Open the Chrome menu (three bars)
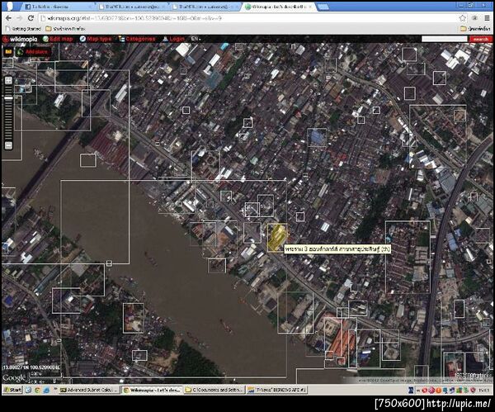The image size is (495, 412). (487, 18)
